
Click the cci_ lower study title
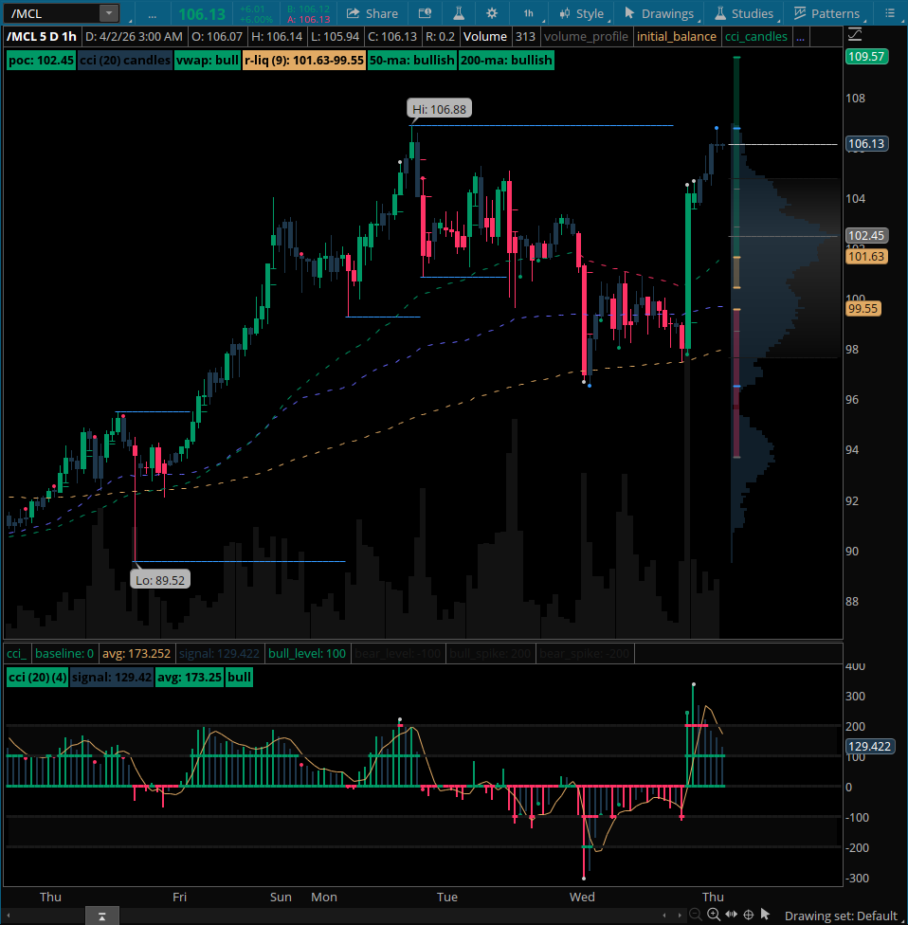click(x=16, y=654)
